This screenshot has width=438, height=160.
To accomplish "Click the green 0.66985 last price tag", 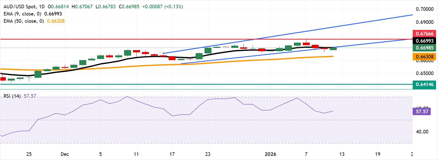I will tap(425, 48).
